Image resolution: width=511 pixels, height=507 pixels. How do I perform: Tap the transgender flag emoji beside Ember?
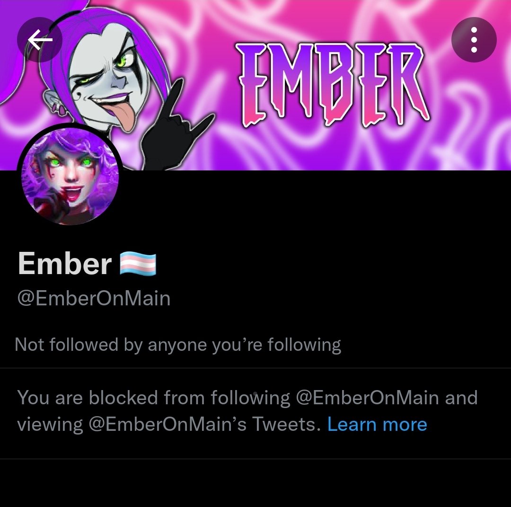(138, 264)
